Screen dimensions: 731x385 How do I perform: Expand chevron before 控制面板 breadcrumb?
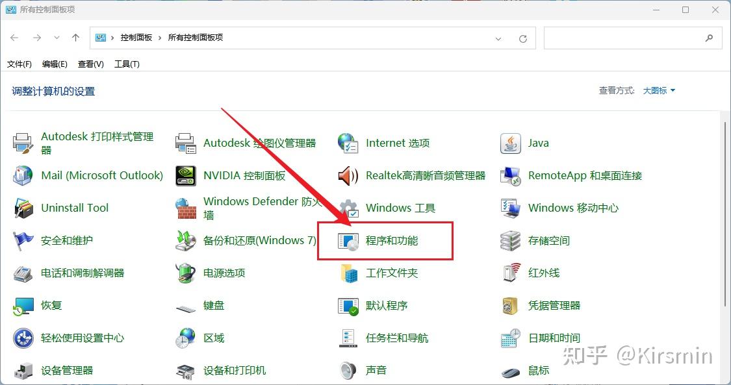pos(112,38)
